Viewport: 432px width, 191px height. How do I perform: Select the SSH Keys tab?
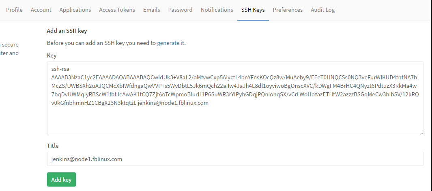[253, 10]
